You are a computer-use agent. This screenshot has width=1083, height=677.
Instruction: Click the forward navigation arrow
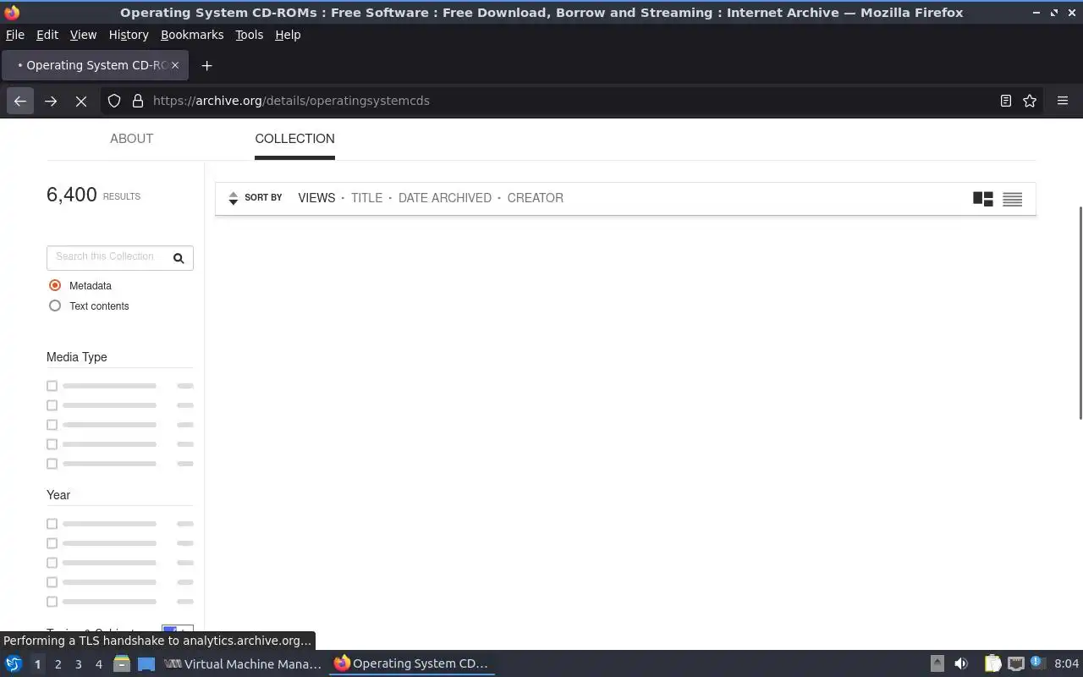[51, 101]
